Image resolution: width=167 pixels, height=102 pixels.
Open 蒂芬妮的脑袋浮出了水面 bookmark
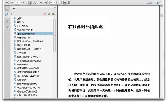pos(29,88)
